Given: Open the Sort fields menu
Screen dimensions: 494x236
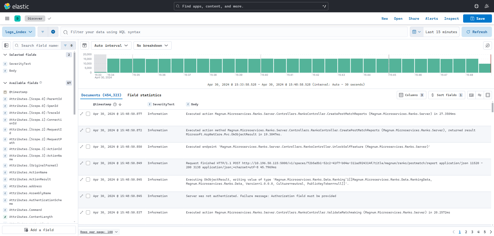Looking at the screenshot, I should [447, 95].
